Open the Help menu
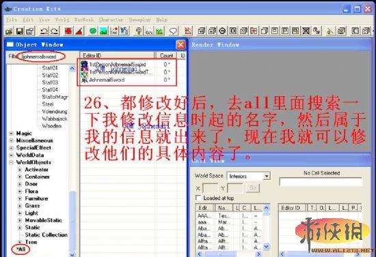 click(161, 20)
